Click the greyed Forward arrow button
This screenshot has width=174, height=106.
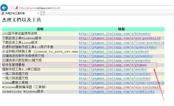(11, 8)
